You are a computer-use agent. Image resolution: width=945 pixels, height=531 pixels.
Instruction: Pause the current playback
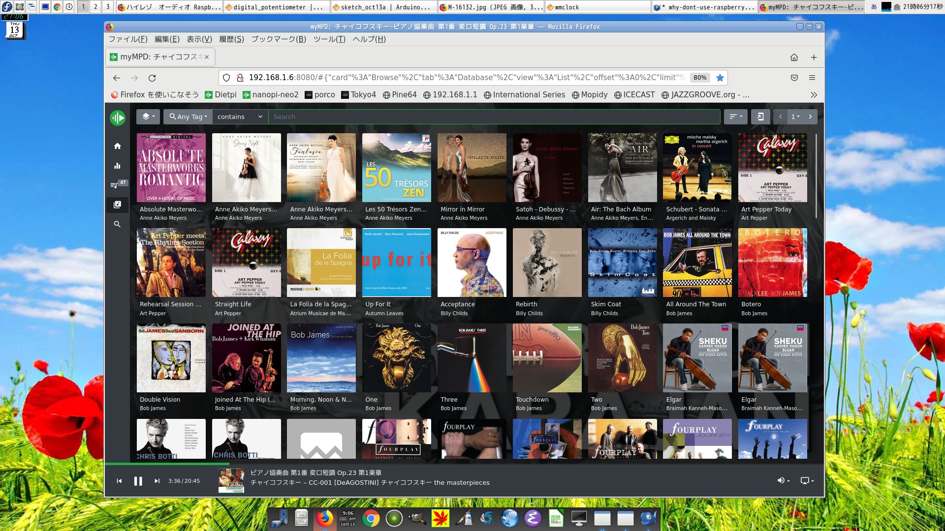click(x=138, y=481)
